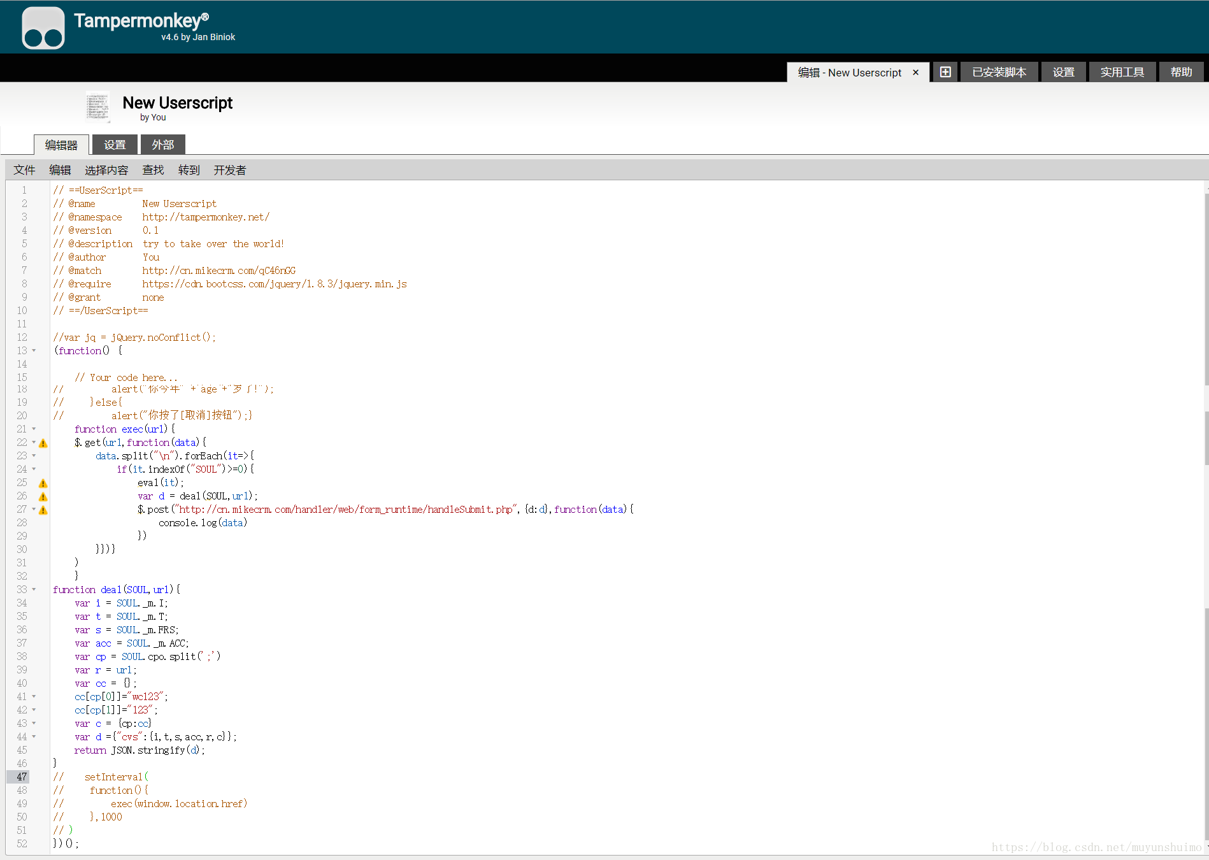The image size is (1209, 860).
Task: Click the warning icon on line 26
Action: click(x=43, y=496)
